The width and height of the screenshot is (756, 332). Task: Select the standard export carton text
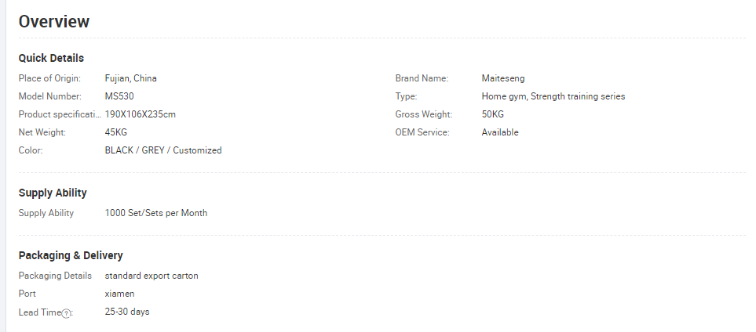(x=152, y=276)
